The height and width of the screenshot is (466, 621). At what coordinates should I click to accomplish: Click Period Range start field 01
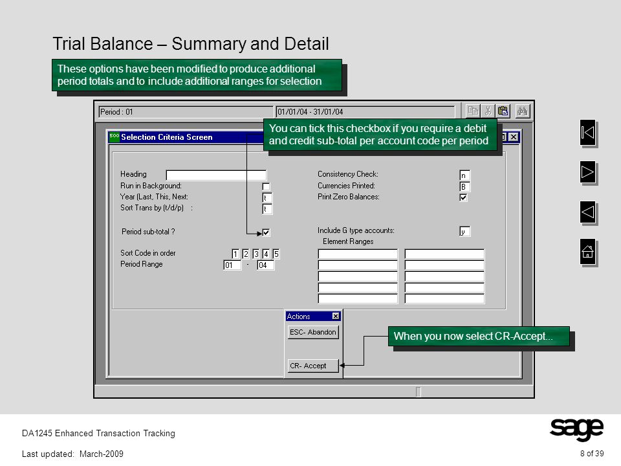(232, 265)
